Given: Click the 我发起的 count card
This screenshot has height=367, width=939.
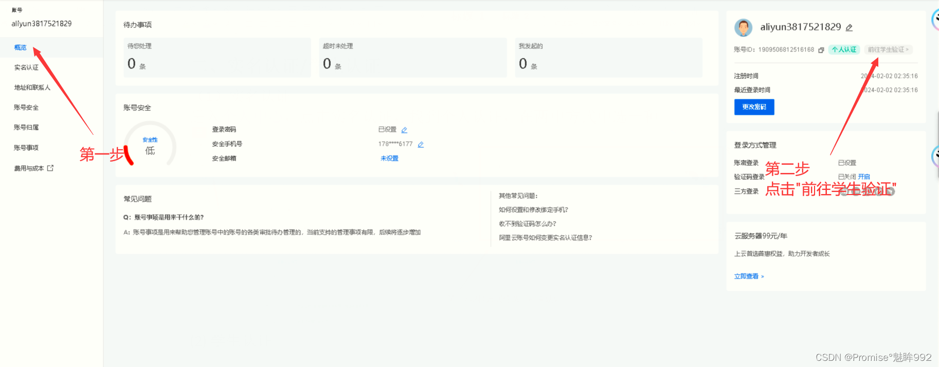Looking at the screenshot, I should pyautogui.click(x=609, y=58).
